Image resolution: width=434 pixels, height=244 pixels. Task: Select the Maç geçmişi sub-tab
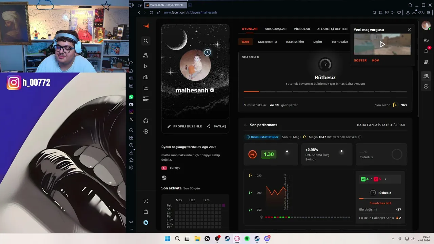point(268,42)
